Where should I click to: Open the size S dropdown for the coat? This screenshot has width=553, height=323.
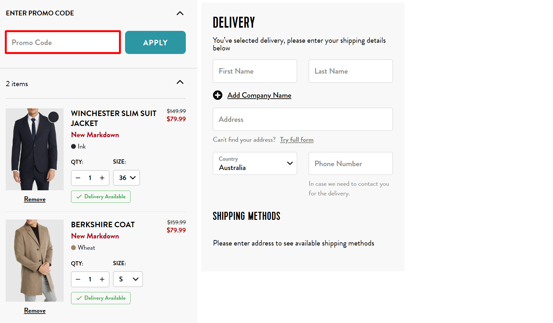tap(128, 279)
